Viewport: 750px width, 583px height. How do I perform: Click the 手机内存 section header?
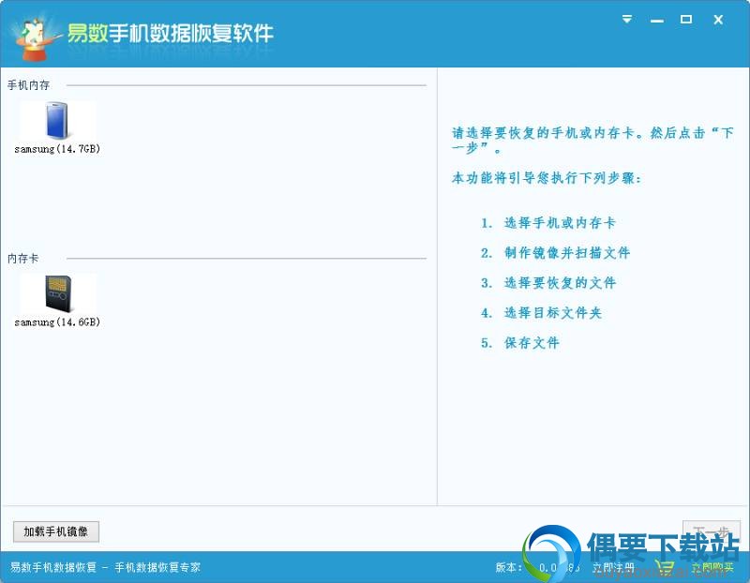click(28, 85)
